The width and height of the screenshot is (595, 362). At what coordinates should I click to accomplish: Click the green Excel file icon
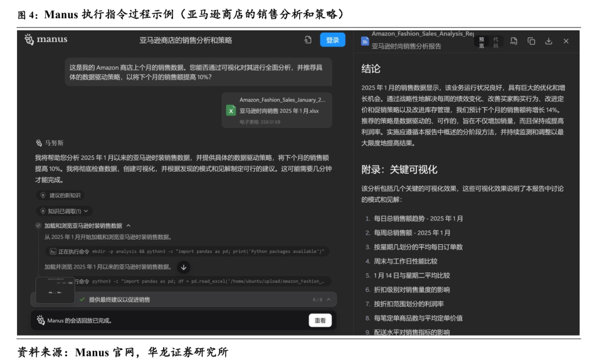tap(231, 110)
